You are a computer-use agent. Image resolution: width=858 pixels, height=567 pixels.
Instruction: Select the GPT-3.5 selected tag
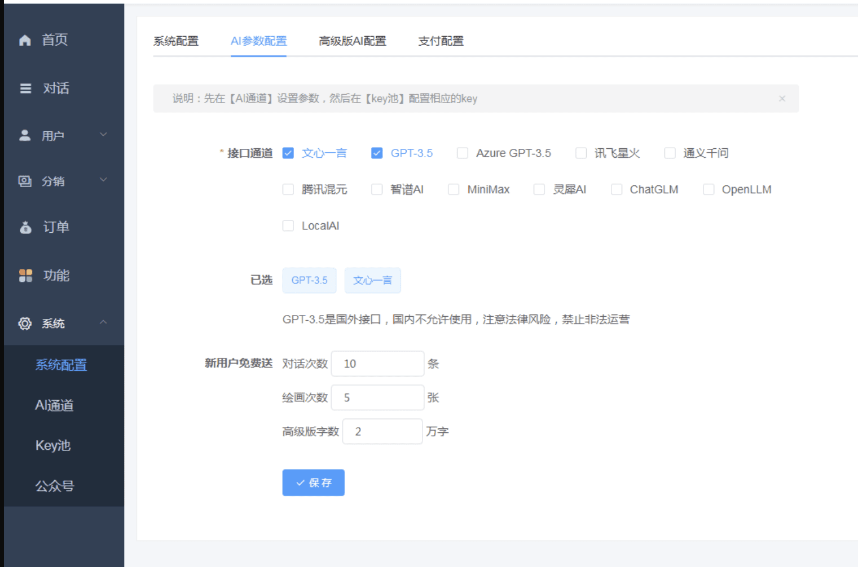[309, 280]
